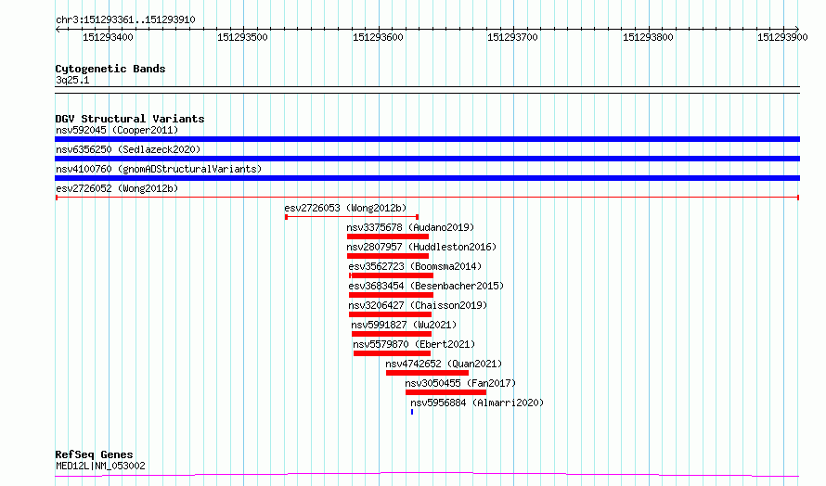Select the thin red line of esv2726052
This screenshot has width=826, height=486.
(x=427, y=198)
